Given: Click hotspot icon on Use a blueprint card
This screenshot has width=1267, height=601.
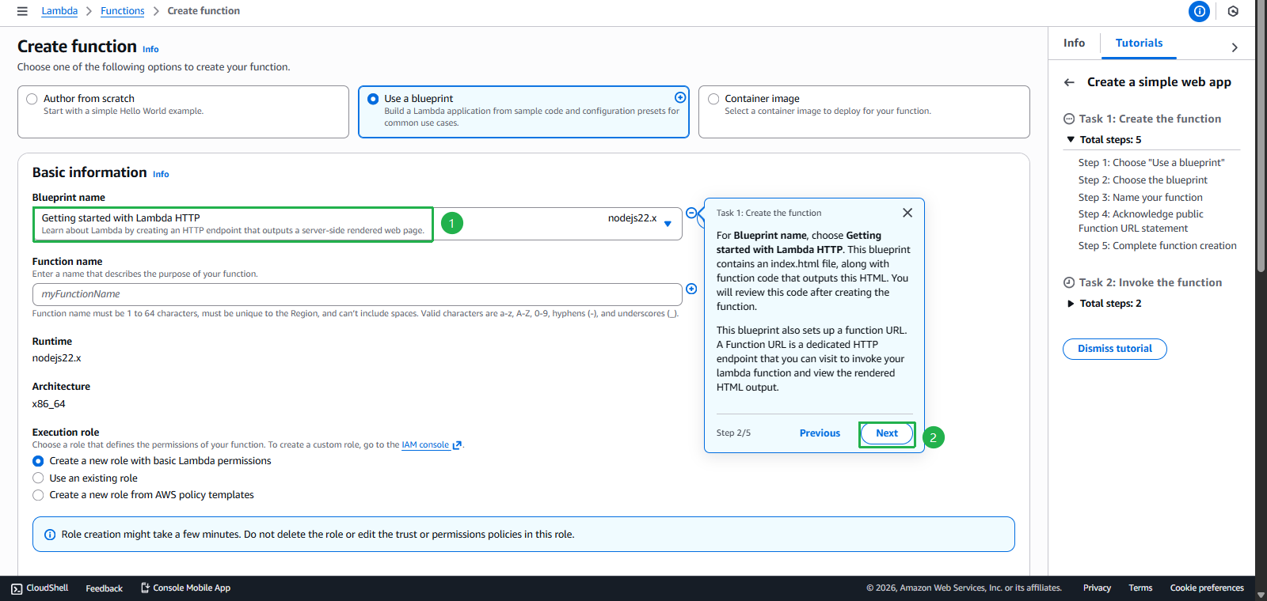Looking at the screenshot, I should tap(680, 97).
